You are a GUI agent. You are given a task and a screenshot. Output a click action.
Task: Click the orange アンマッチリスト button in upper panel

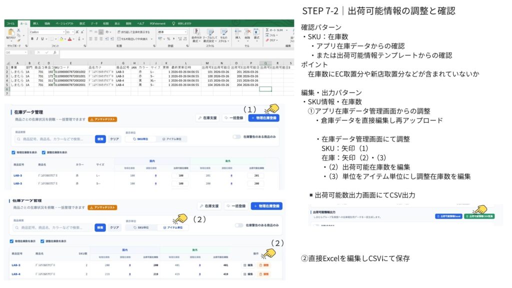(103, 119)
